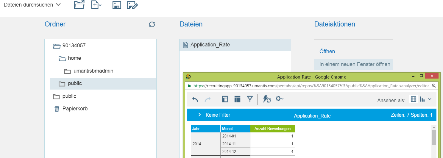This screenshot has width=443, height=158.
Task: Open the gear options dropdown menu
Action: point(279,99)
